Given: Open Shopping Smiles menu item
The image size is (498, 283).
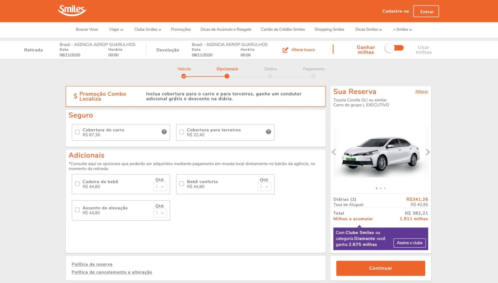Looking at the screenshot, I should (x=329, y=29).
